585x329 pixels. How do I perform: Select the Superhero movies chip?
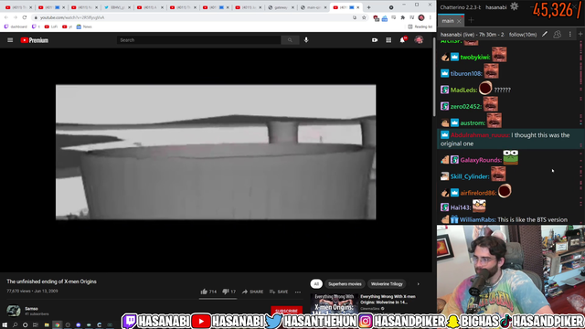[345, 284]
